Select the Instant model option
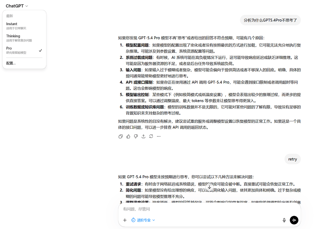 pyautogui.click(x=24, y=26)
